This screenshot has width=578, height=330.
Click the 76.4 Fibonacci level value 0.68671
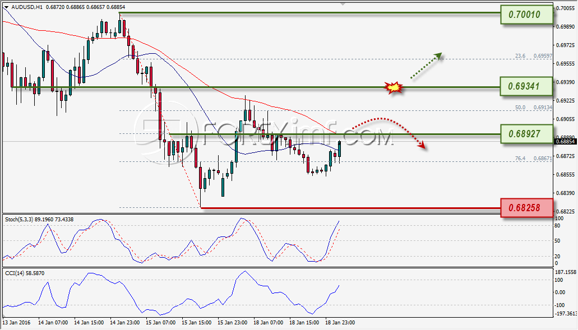[543, 159]
